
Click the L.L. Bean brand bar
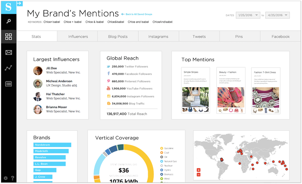coord(49,164)
